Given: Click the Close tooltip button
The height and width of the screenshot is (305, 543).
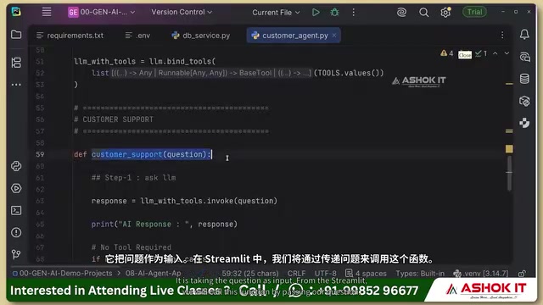Looking at the screenshot, I should point(465,55).
